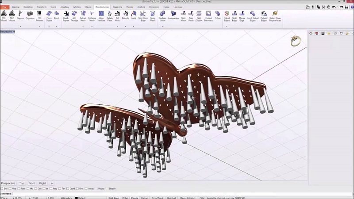The image size is (354, 199).
Task: Open the Top viewport tab
Action: tap(22, 183)
